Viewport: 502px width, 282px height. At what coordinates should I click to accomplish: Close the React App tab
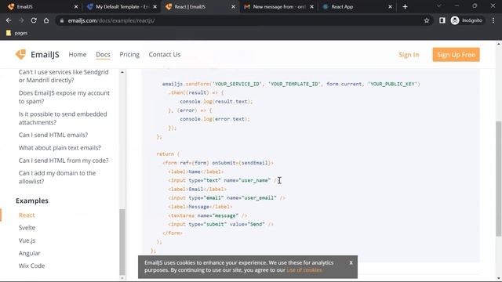390,7
